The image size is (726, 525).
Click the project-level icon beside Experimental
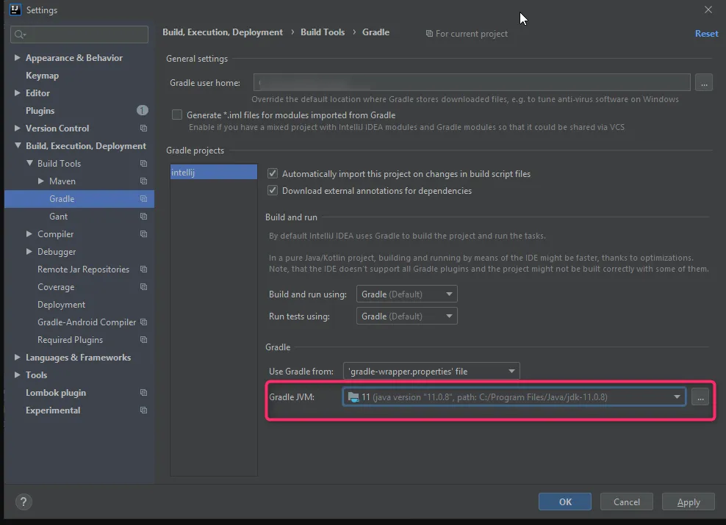pos(143,410)
